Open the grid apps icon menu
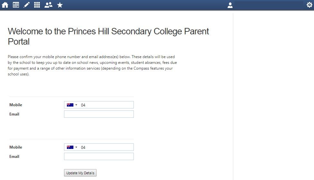 pyautogui.click(x=37, y=5)
